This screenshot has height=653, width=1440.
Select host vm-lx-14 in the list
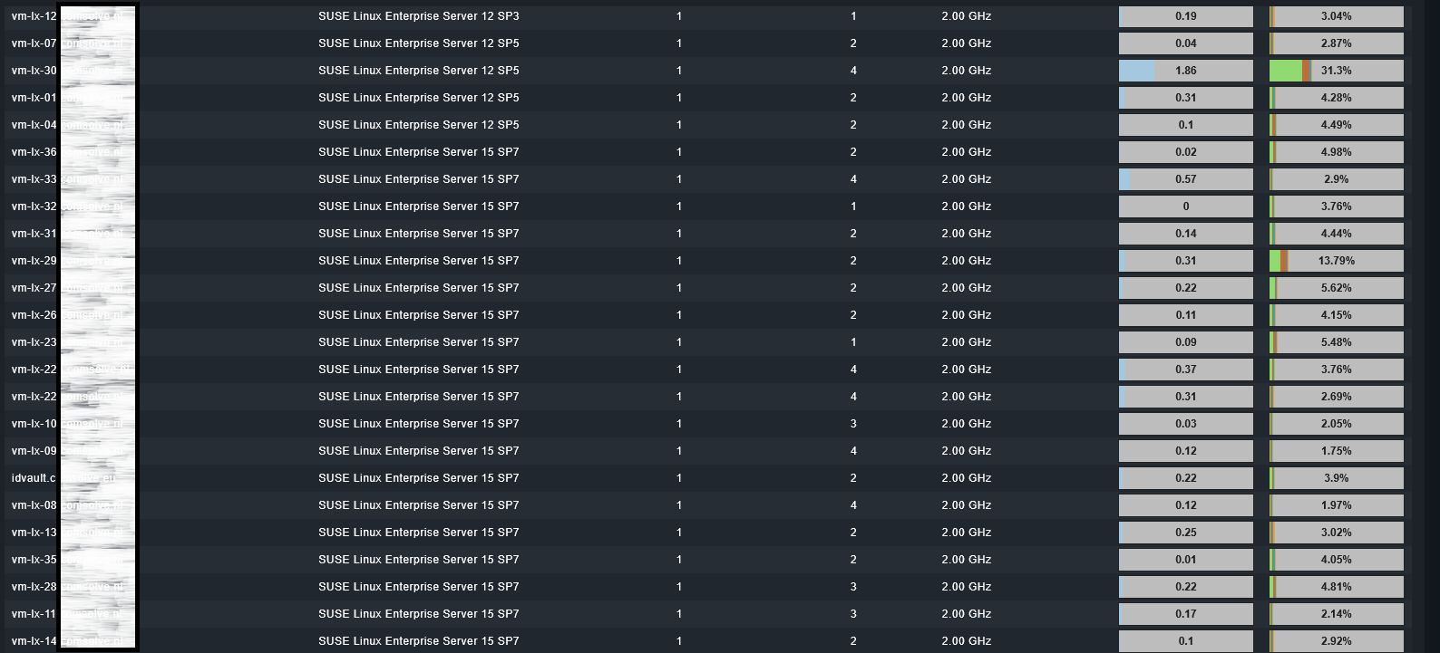tap(34, 641)
